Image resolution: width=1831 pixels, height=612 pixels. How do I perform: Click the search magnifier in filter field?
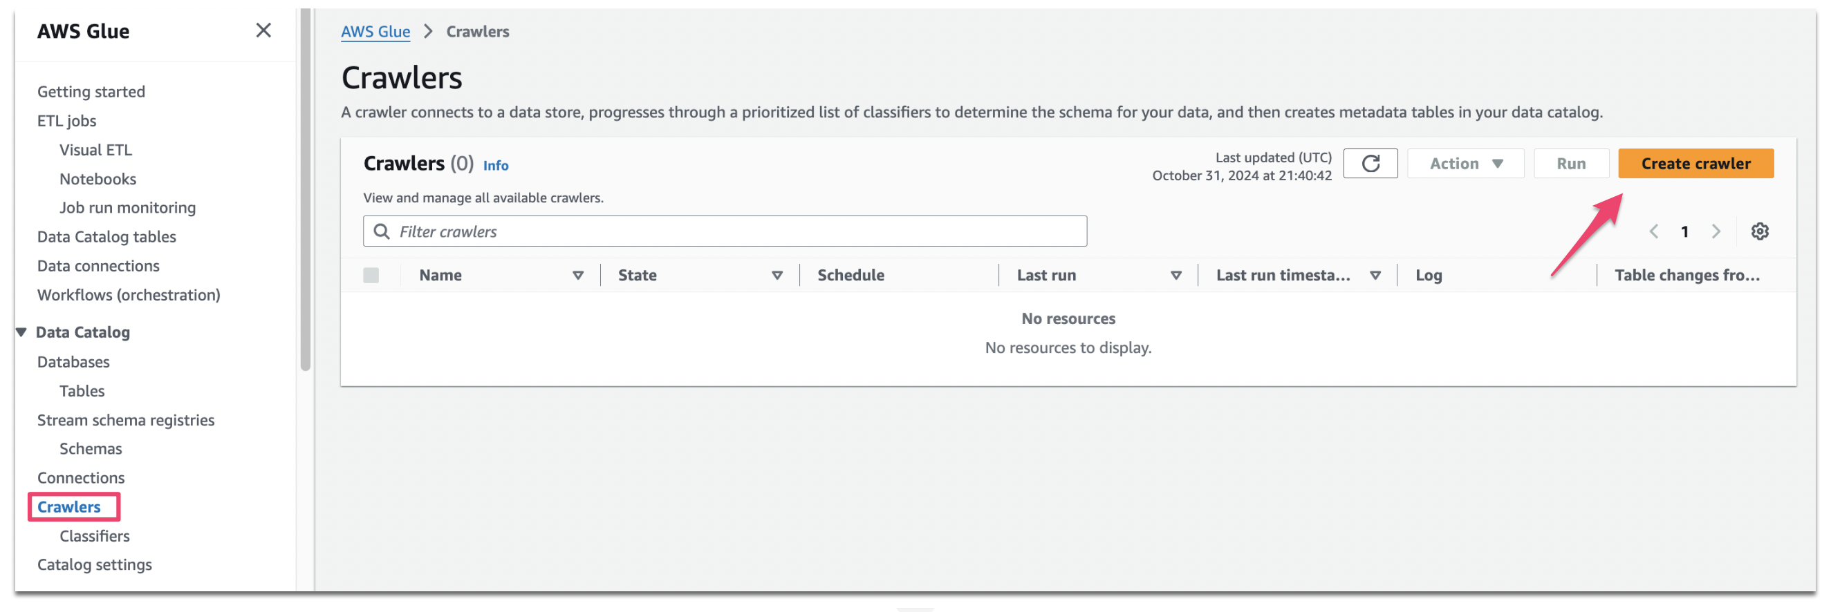[381, 231]
